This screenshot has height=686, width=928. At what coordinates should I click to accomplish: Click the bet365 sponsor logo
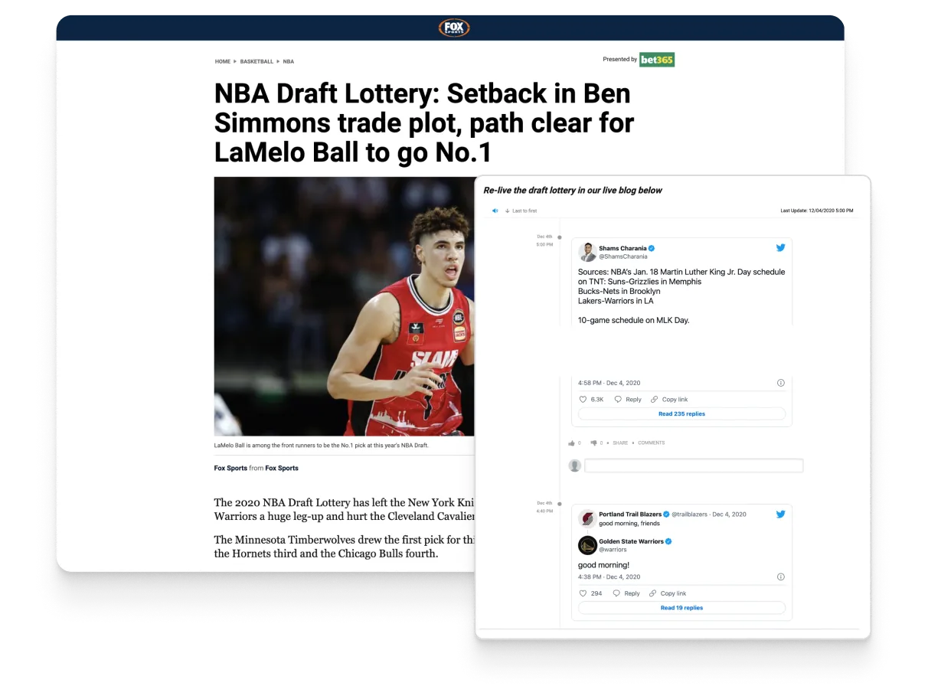point(657,60)
